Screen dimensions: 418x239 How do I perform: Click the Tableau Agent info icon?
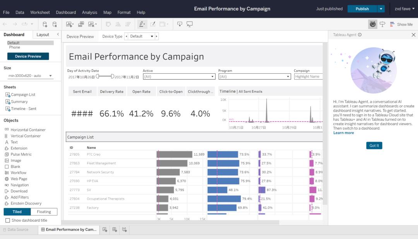point(360,35)
